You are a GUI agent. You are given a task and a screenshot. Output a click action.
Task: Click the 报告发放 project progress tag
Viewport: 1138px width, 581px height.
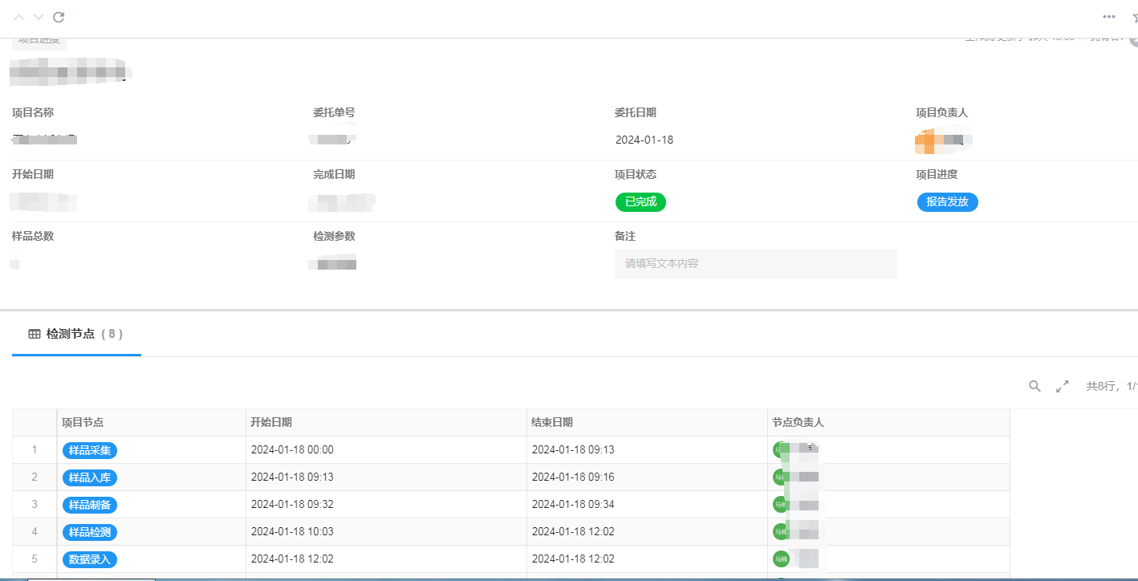(x=947, y=201)
